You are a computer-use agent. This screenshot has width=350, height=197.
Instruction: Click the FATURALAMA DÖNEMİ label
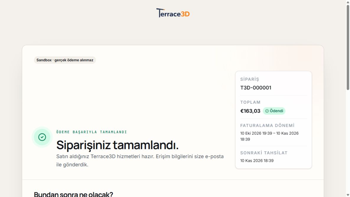[x=267, y=126]
